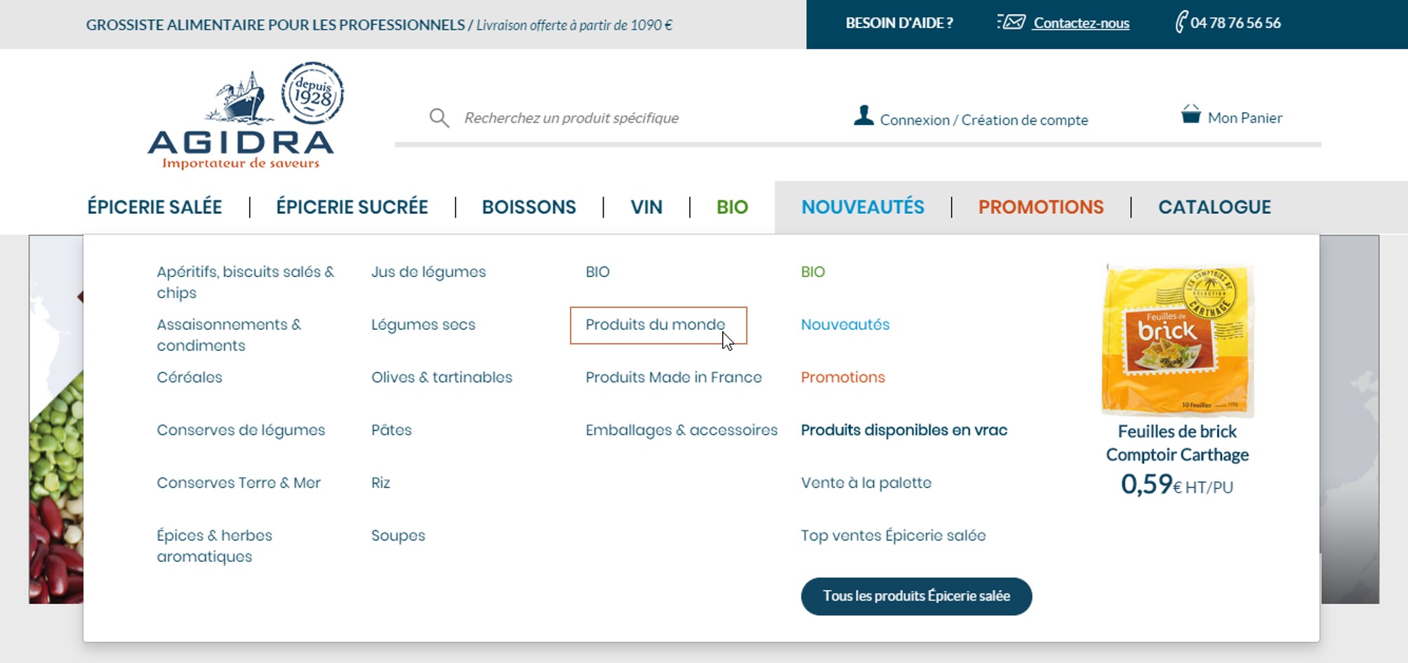Open Épices & herbes aromatiques category
The width and height of the screenshot is (1408, 663).
214,546
